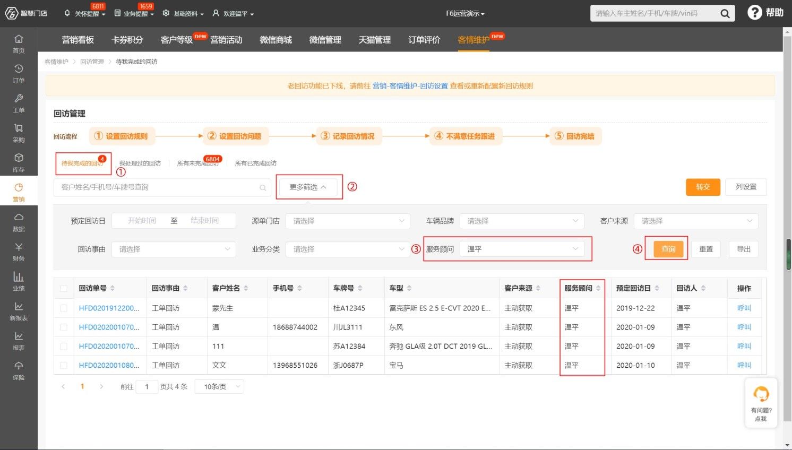Click the 导出 export button

744,249
